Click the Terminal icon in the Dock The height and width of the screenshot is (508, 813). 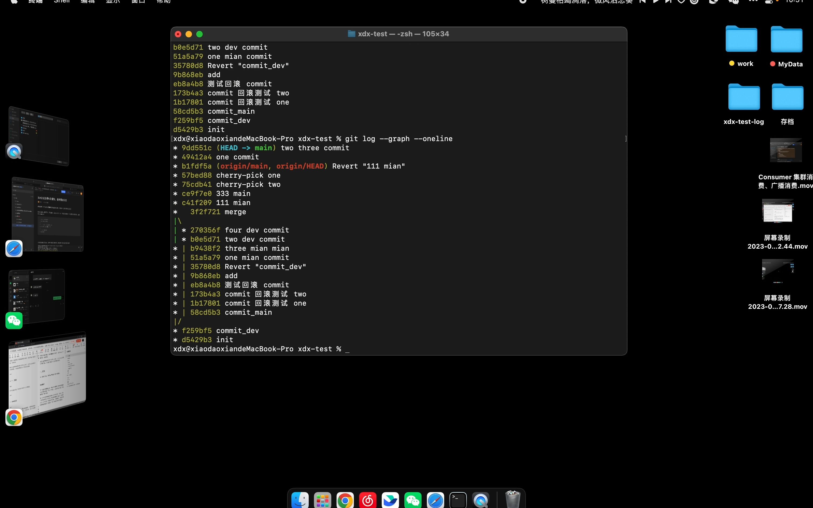coord(458,500)
